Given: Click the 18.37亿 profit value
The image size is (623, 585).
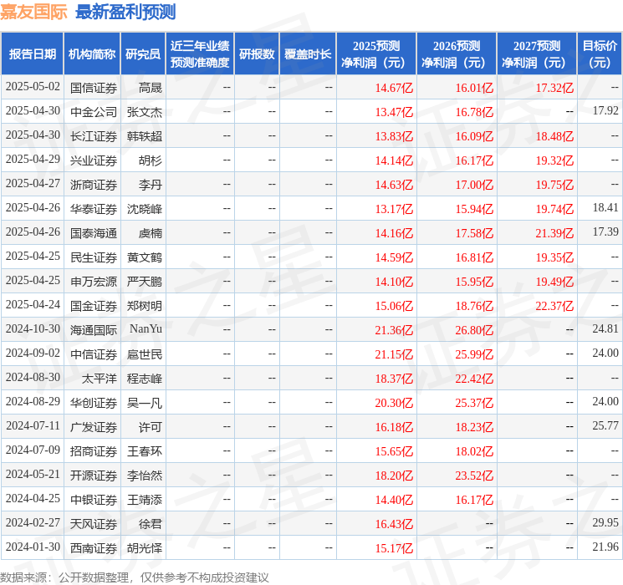Looking at the screenshot, I should [394, 379].
